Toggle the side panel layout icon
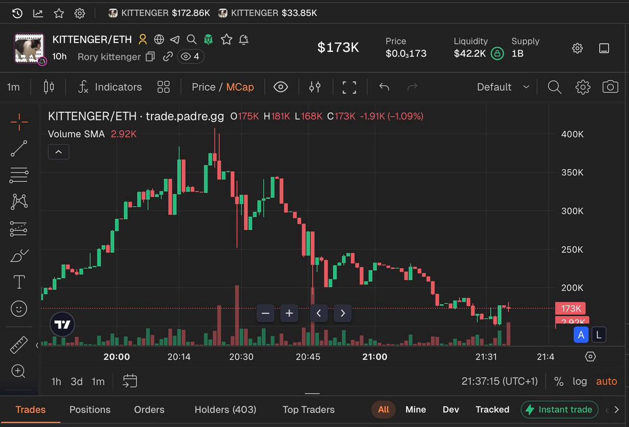629x427 pixels. click(x=604, y=48)
